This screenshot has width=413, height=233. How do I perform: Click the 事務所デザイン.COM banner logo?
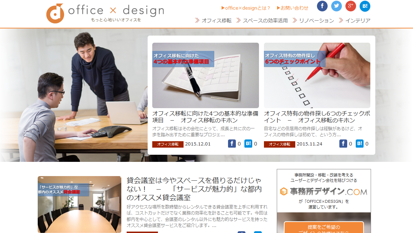click(324, 191)
